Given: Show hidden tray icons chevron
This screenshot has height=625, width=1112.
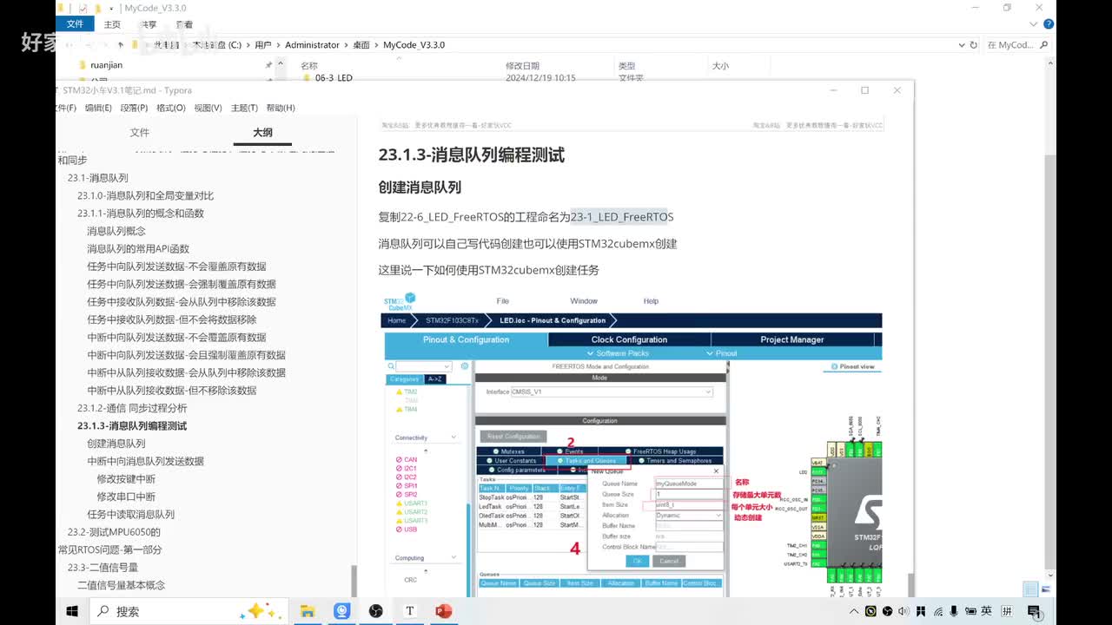Looking at the screenshot, I should pyautogui.click(x=852, y=611).
